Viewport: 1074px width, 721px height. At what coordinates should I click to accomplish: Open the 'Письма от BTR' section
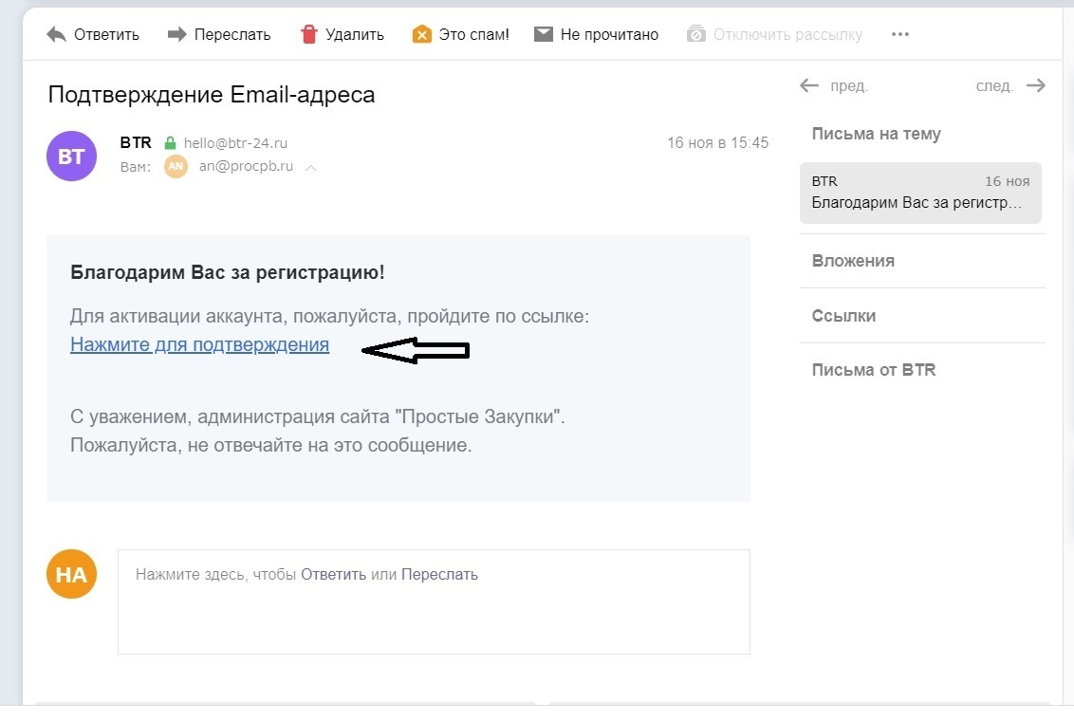click(874, 370)
